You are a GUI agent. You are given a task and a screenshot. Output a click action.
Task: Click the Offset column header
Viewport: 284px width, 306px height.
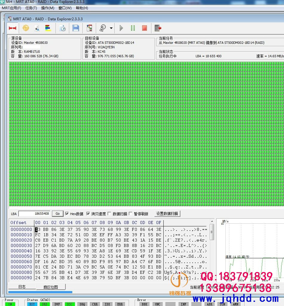[x=19, y=222]
